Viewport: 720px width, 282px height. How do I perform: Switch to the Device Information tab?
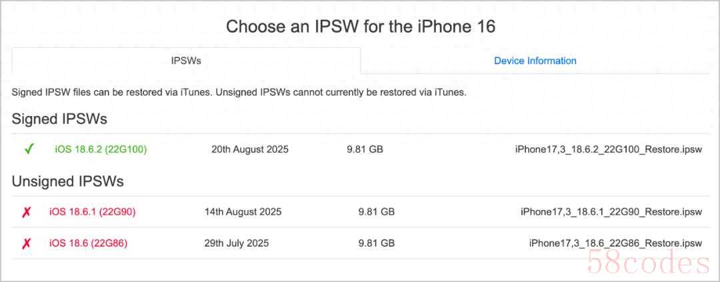[535, 61]
